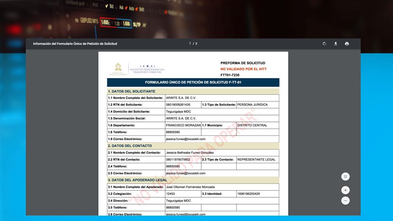
Task: Click the phone number in row 2.4
Action: pyautogui.click(x=173, y=167)
